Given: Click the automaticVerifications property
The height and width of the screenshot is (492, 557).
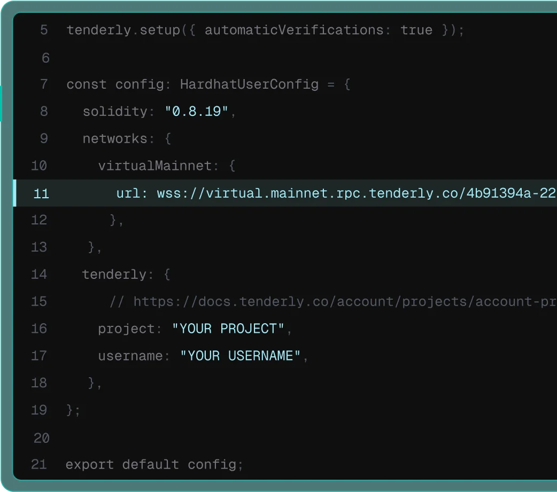Looking at the screenshot, I should pos(293,30).
